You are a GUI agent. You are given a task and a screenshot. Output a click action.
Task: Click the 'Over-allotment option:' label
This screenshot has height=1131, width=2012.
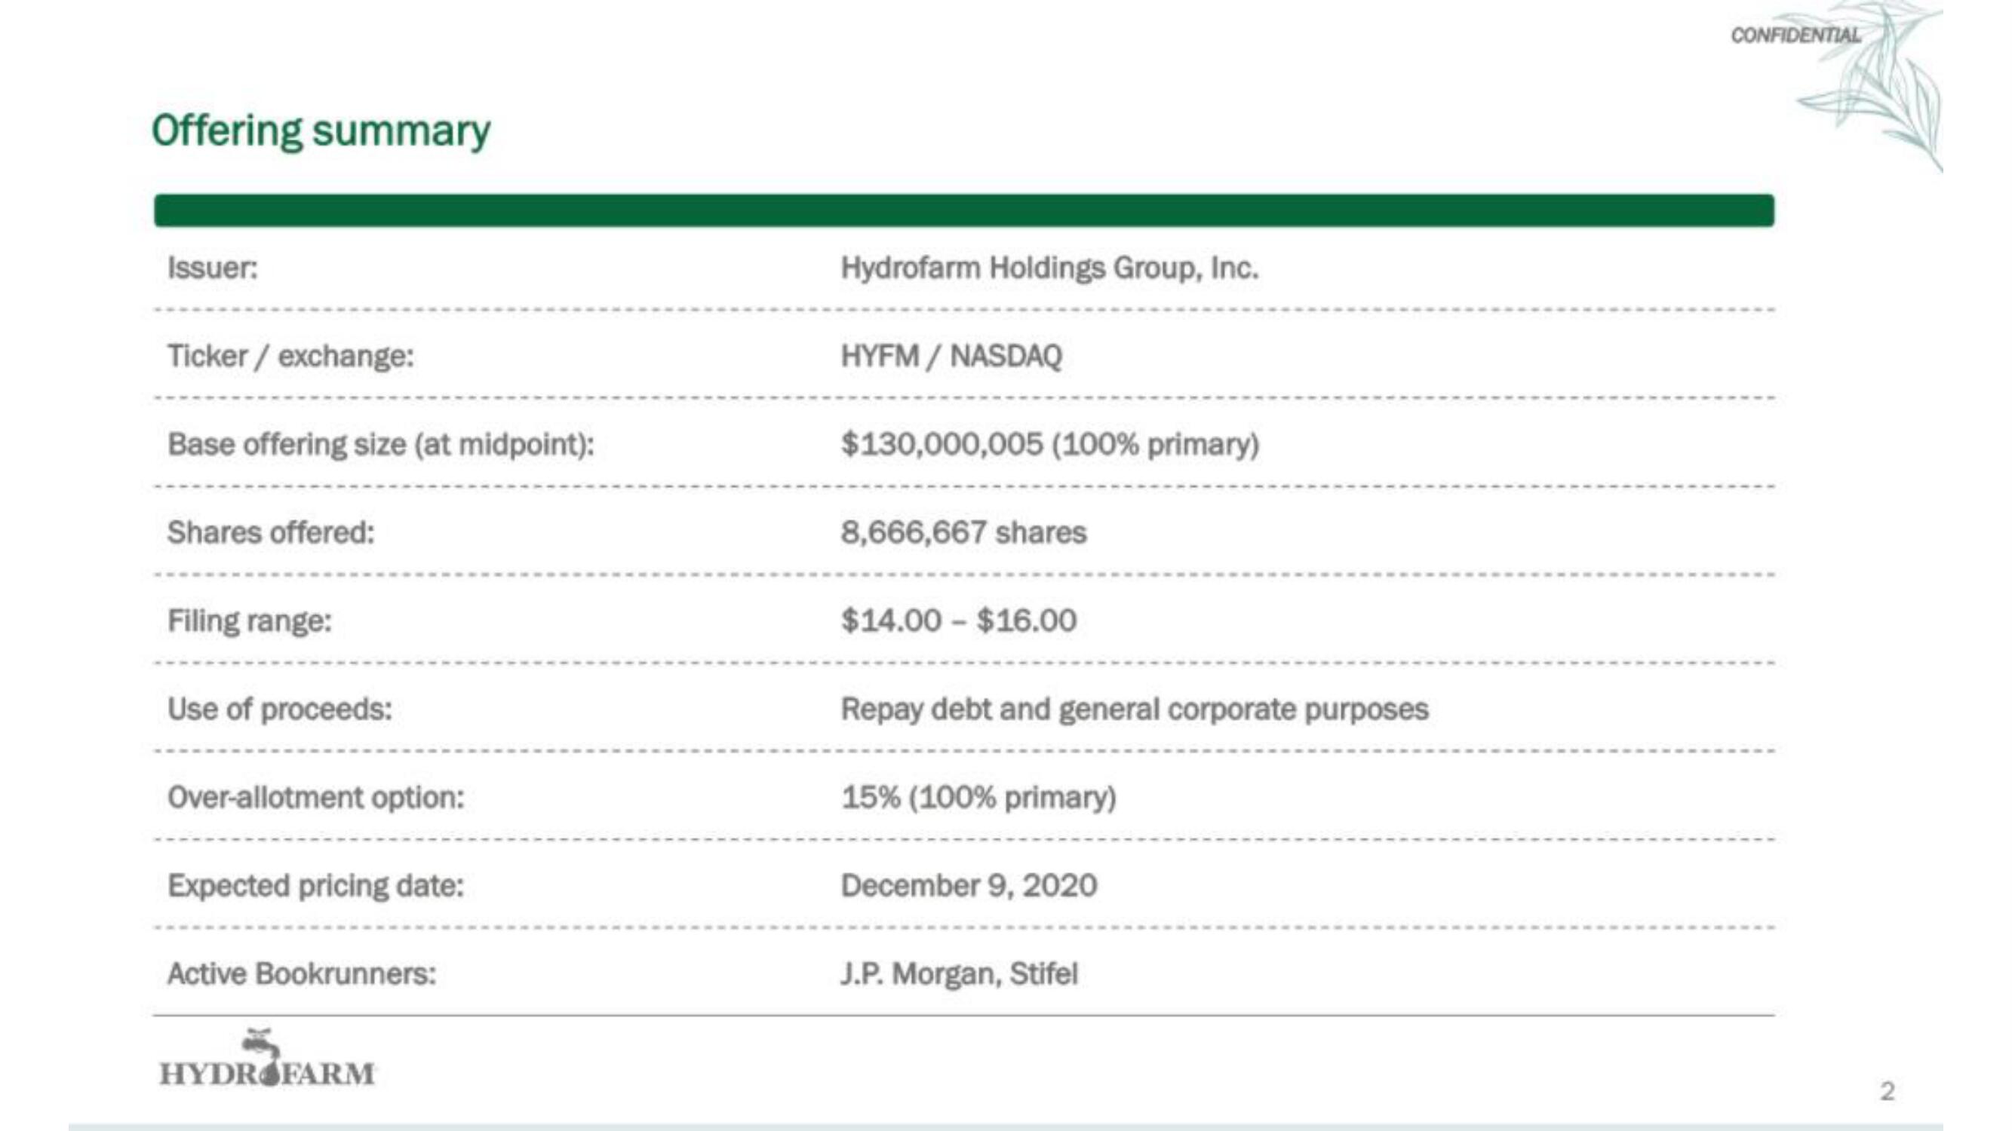coord(315,798)
